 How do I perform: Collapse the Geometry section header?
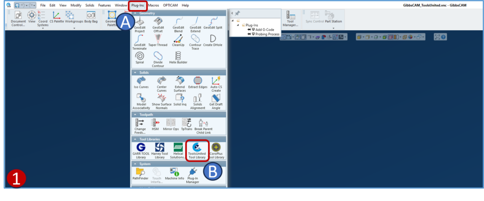coord(136,14)
